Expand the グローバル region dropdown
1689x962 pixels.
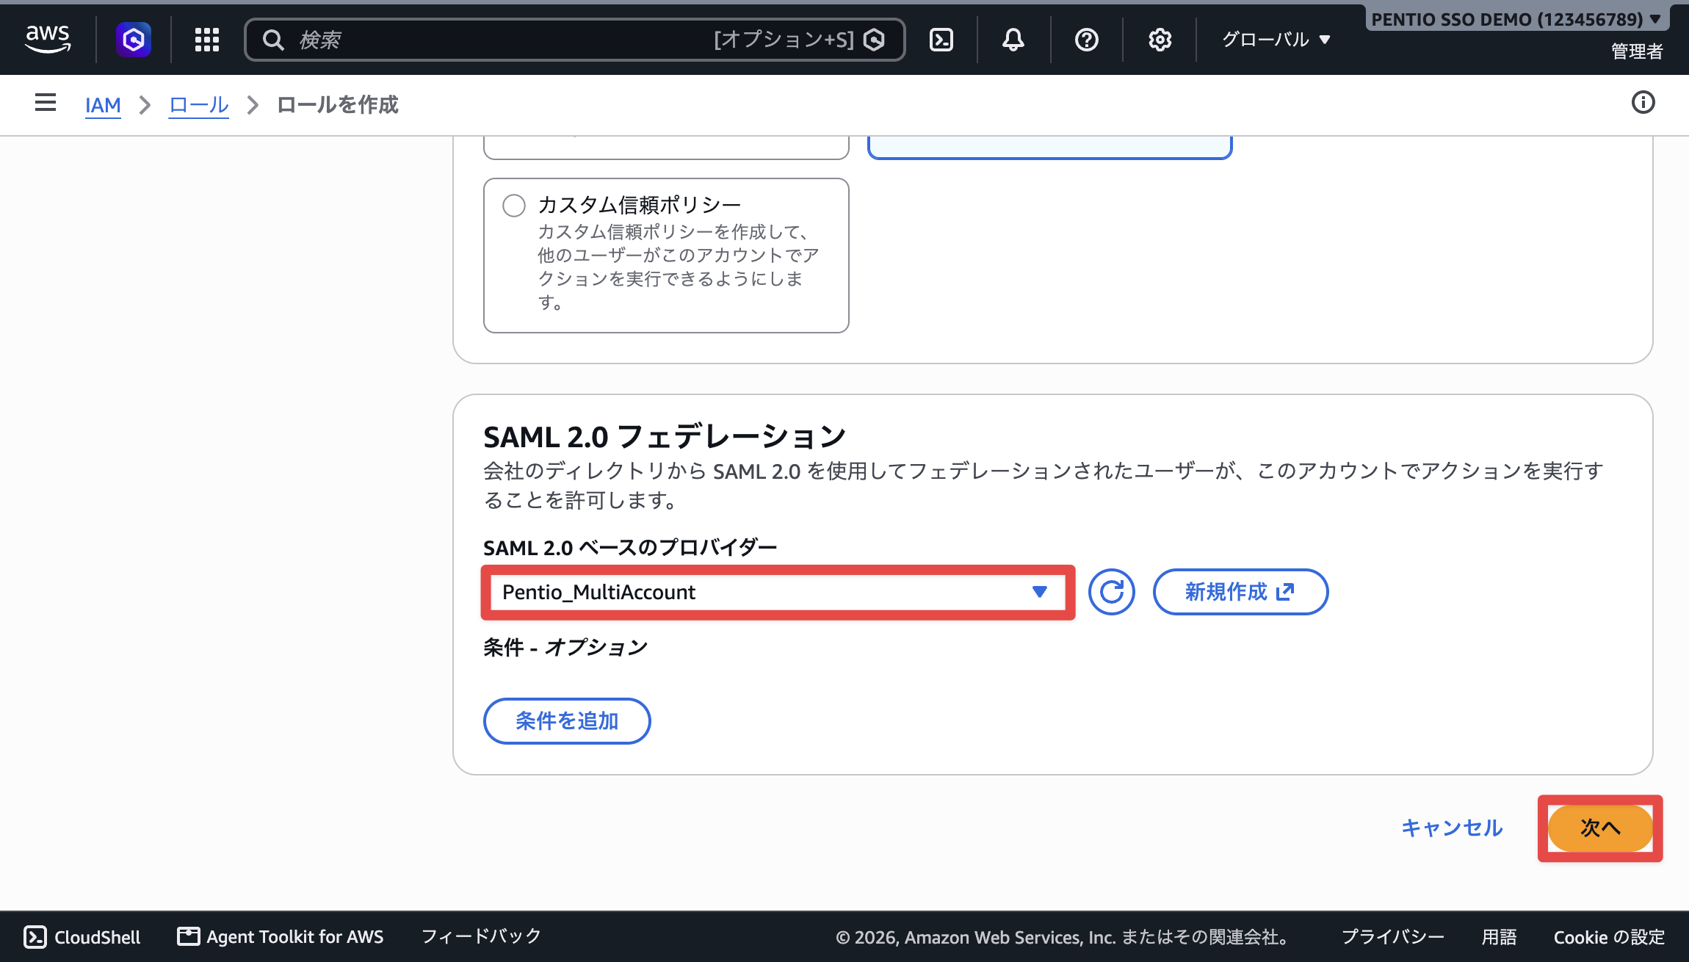(x=1276, y=40)
